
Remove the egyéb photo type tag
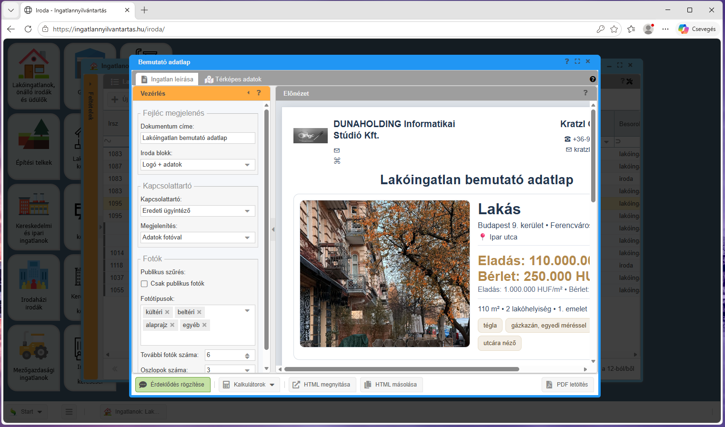click(204, 325)
